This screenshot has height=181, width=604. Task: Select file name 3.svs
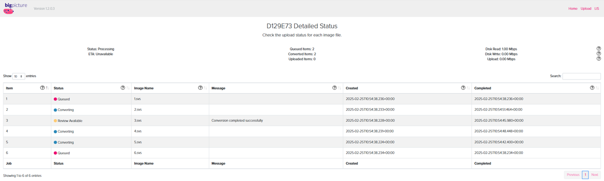[x=138, y=120]
